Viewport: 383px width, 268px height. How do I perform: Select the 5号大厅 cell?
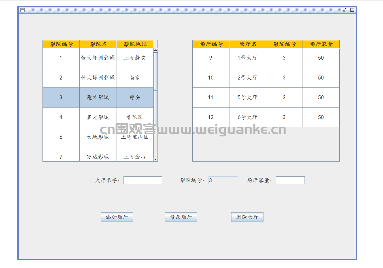(248, 98)
